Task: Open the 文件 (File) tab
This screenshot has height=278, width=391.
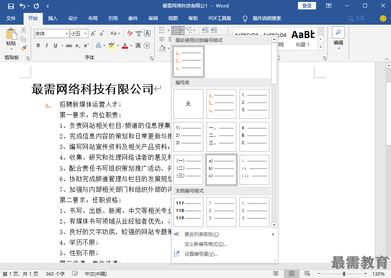Action: click(x=11, y=18)
